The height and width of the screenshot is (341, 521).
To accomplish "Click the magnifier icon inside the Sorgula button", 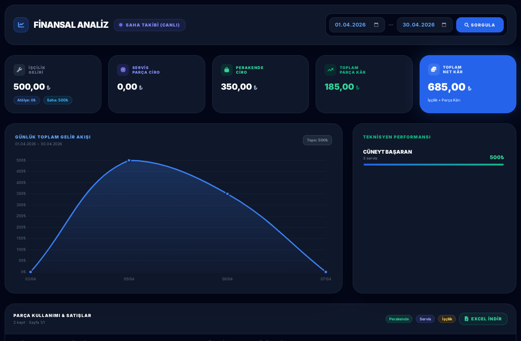I will tap(466, 25).
